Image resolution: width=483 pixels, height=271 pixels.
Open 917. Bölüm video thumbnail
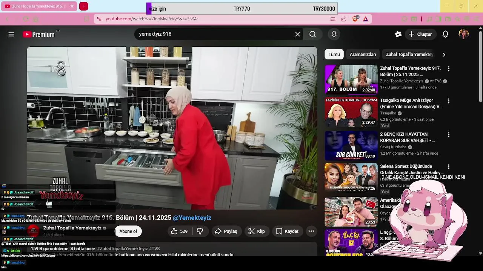point(351,79)
